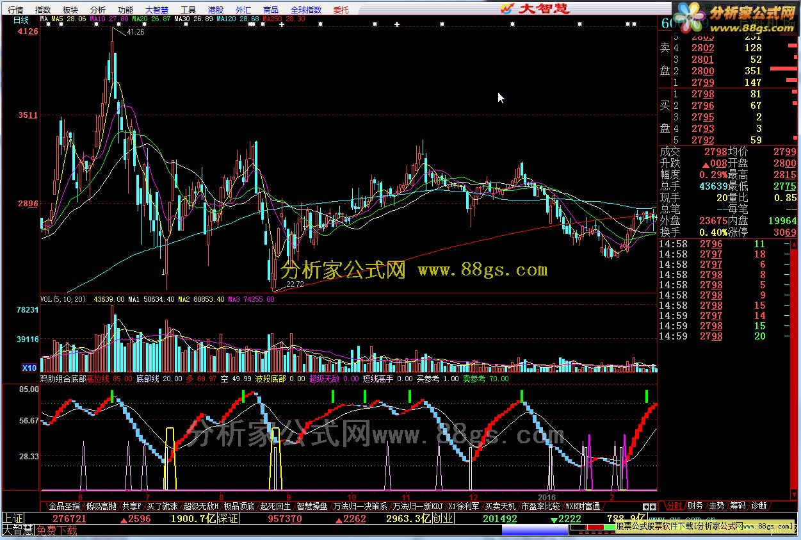
Task: Open the 港股 menu
Action: [x=216, y=10]
